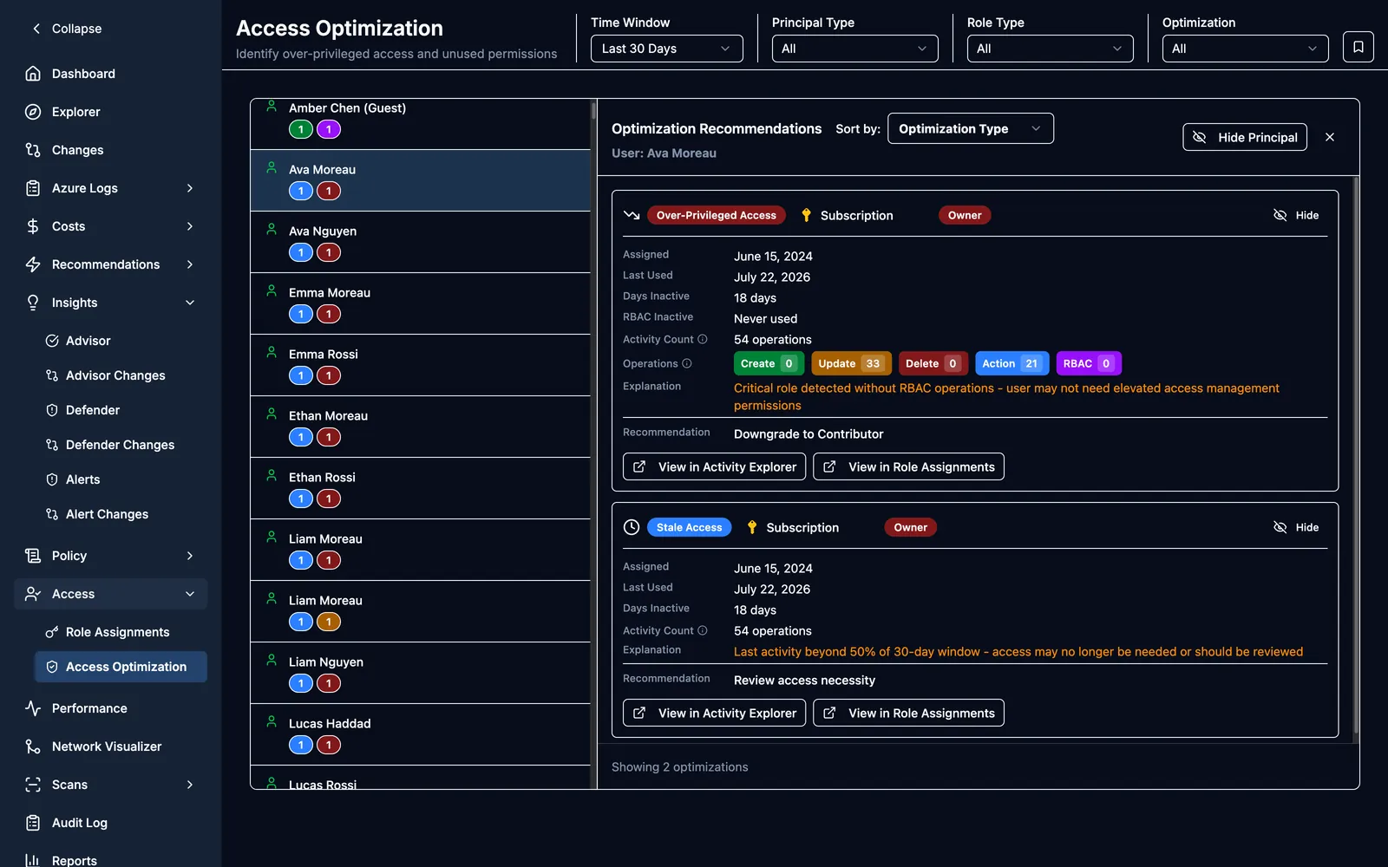Click the RBAC 0 operations chip
1388x867 pixels.
pyautogui.click(x=1089, y=363)
